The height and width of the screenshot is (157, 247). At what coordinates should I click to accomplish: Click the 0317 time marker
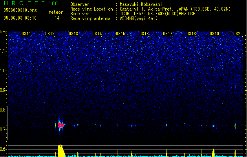[x=168, y=34]
